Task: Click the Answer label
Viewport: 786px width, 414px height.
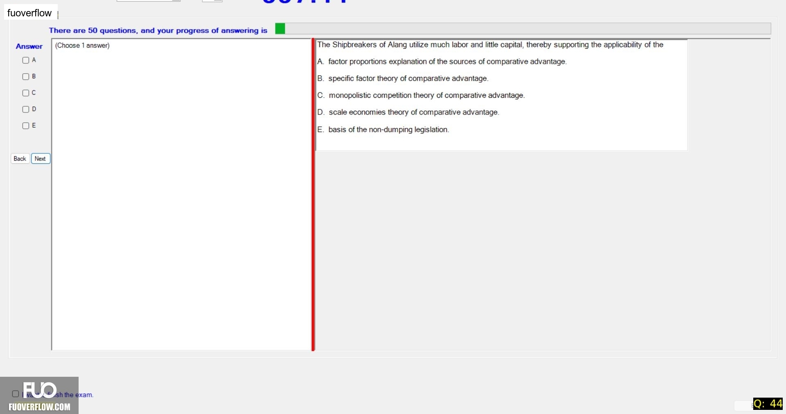Action: pos(29,46)
